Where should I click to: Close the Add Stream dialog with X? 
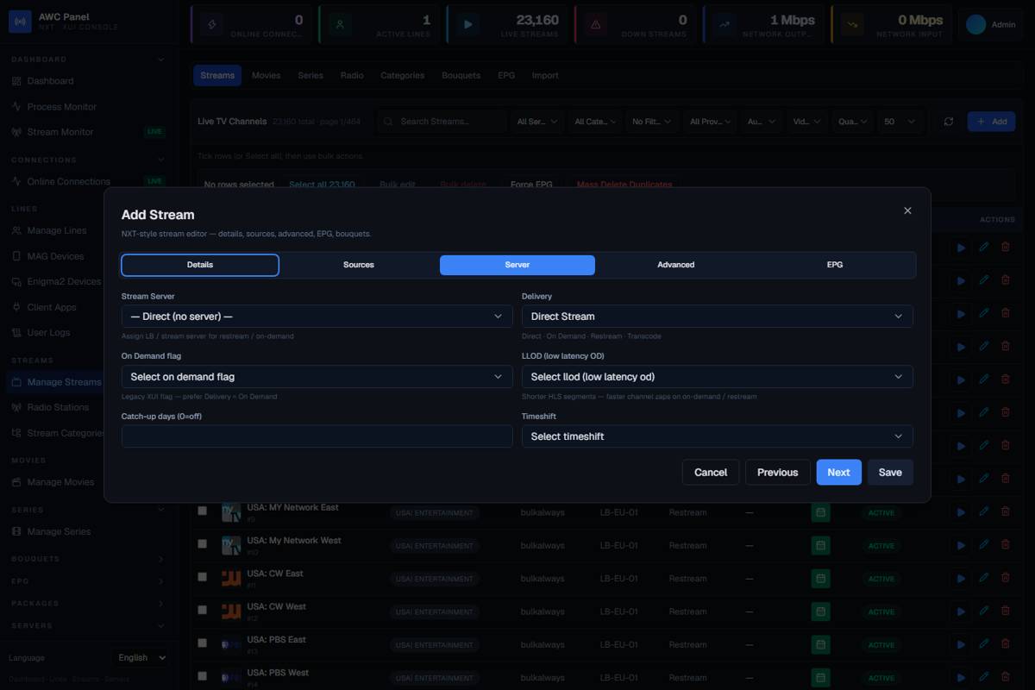point(907,210)
